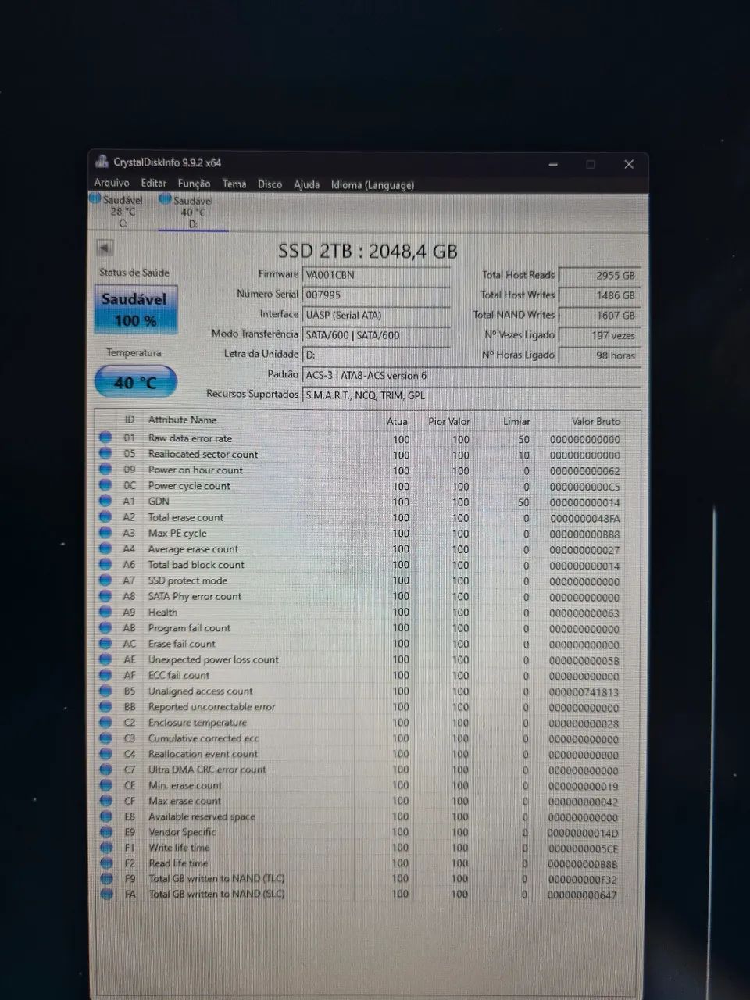
Task: Click status icon of Total erase count
Action: point(105,516)
